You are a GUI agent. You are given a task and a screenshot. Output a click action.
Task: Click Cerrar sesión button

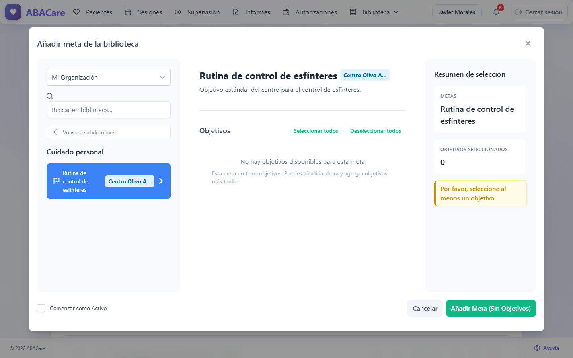[539, 12]
